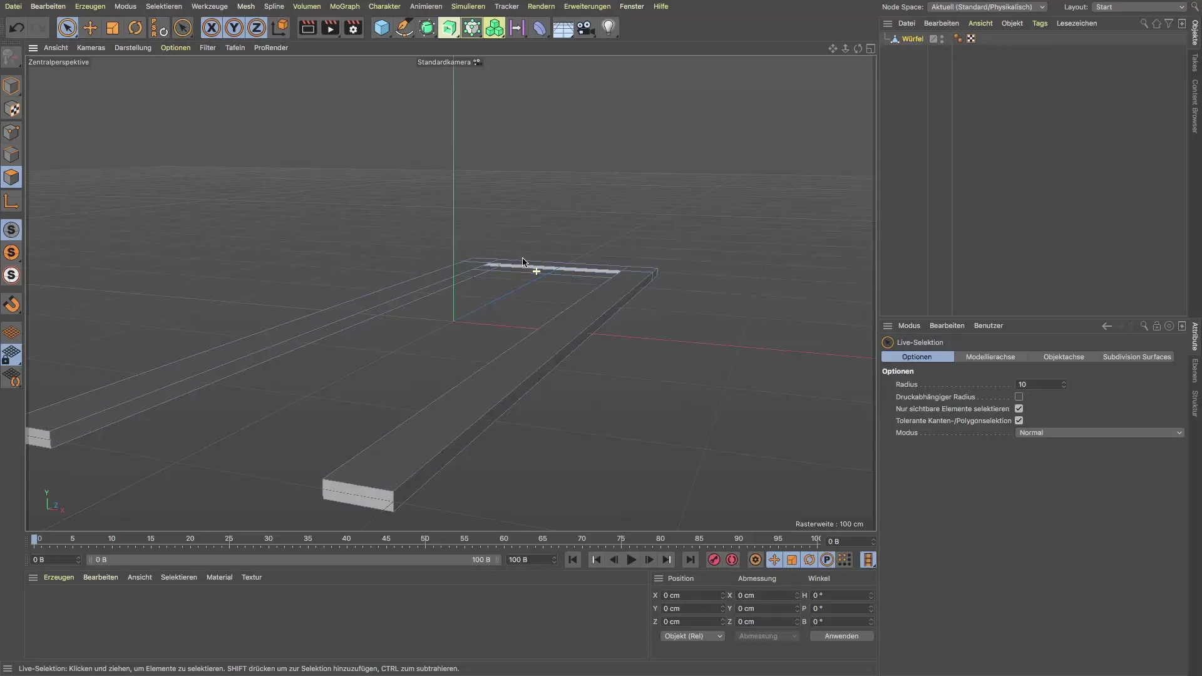Open Material Manager hamburger menu
1202x676 pixels.
tap(33, 577)
